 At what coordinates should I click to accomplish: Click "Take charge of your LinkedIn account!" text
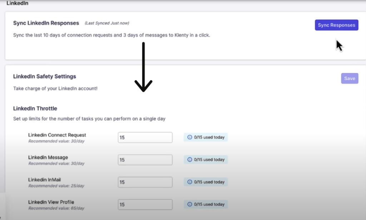(55, 89)
